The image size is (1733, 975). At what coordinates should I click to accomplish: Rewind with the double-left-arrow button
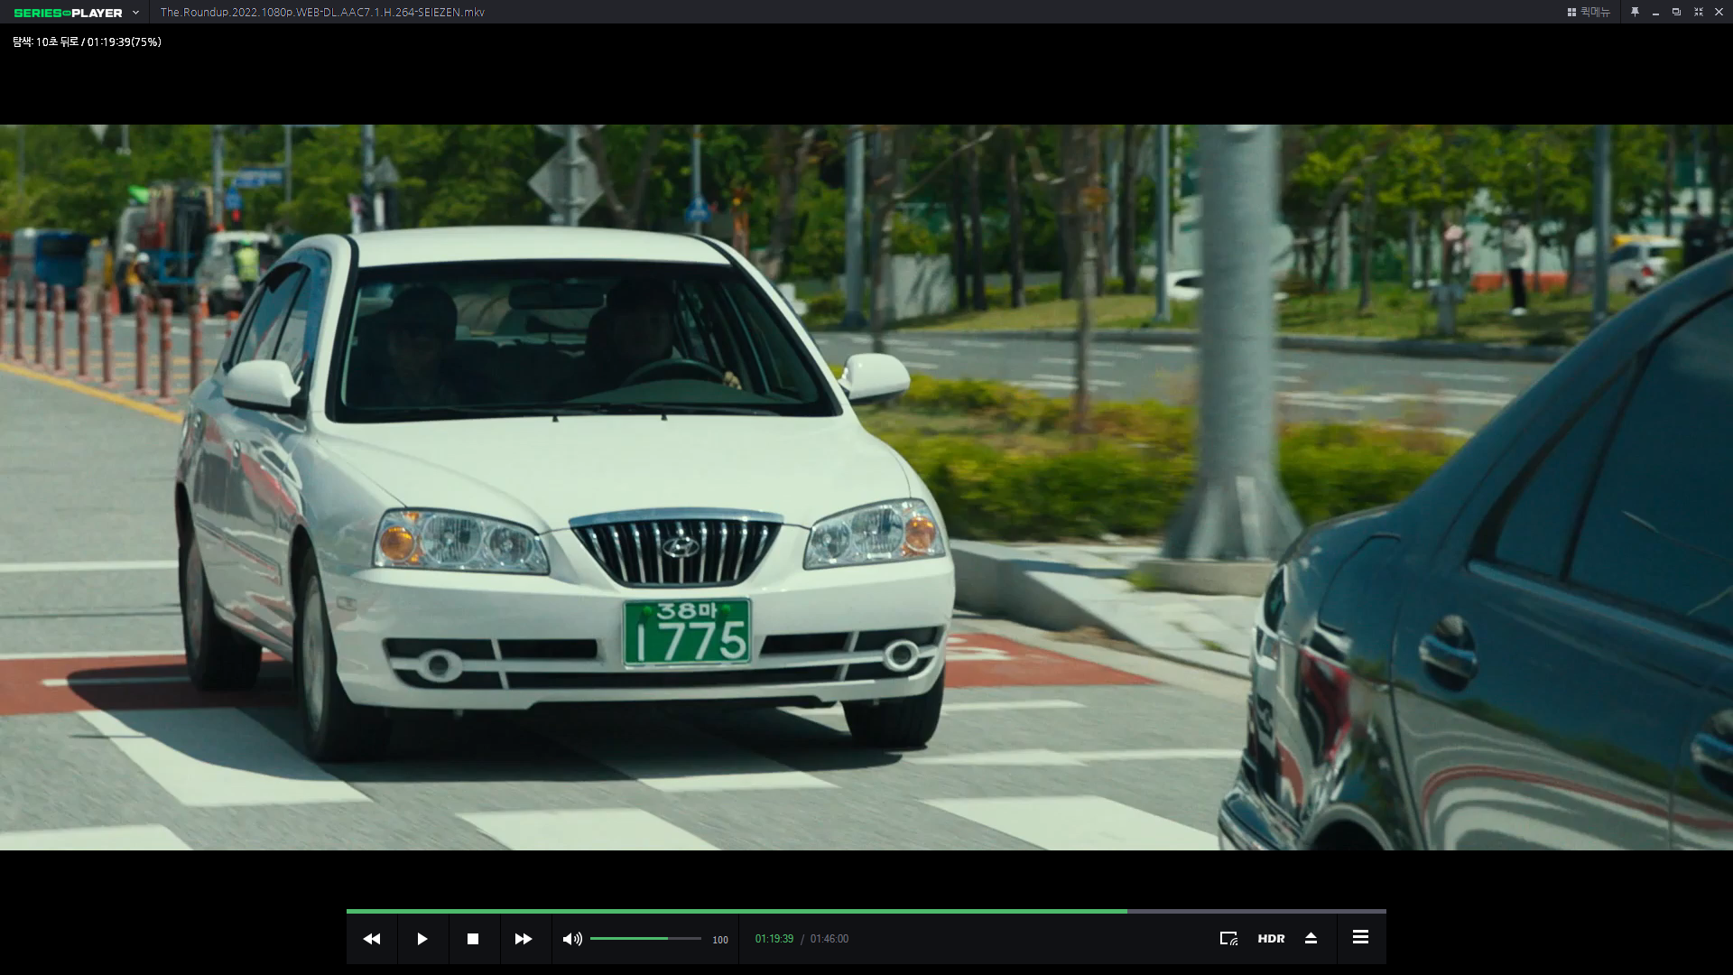[372, 939]
